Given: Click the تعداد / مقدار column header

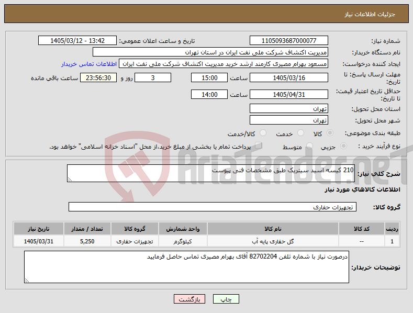Looking at the screenshot, I should pos(87,229).
